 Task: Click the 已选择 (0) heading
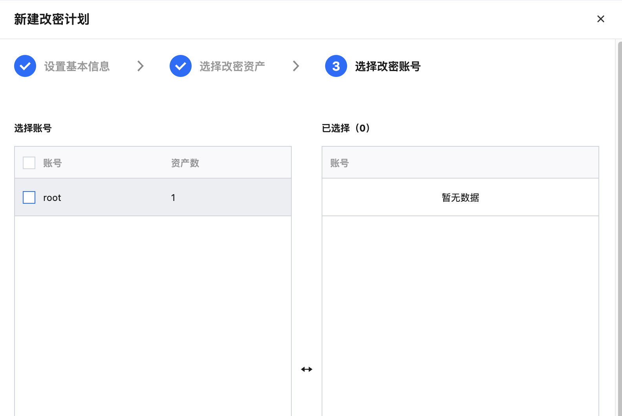pyautogui.click(x=346, y=128)
